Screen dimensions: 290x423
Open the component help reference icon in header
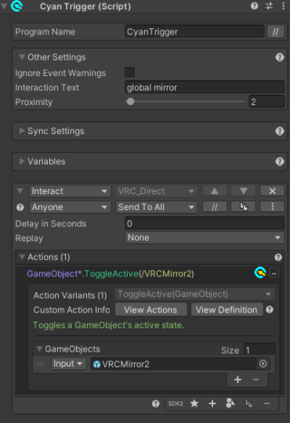(255, 6)
